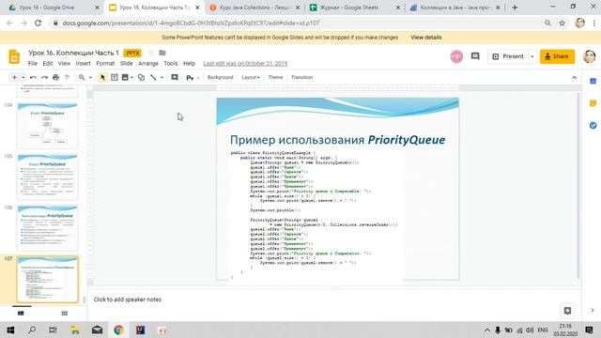Open the Insert menu
The height and width of the screenshot is (338, 601).
[x=84, y=63]
